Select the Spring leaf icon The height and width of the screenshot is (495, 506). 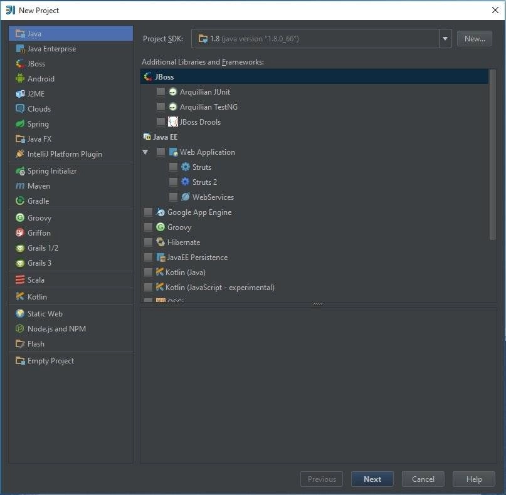(20, 124)
